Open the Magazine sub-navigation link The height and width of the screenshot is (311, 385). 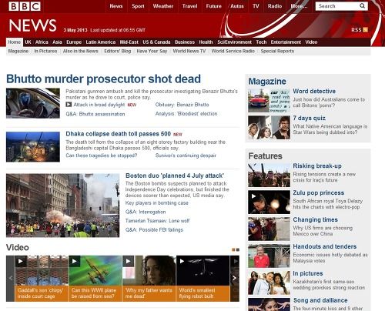point(18,51)
